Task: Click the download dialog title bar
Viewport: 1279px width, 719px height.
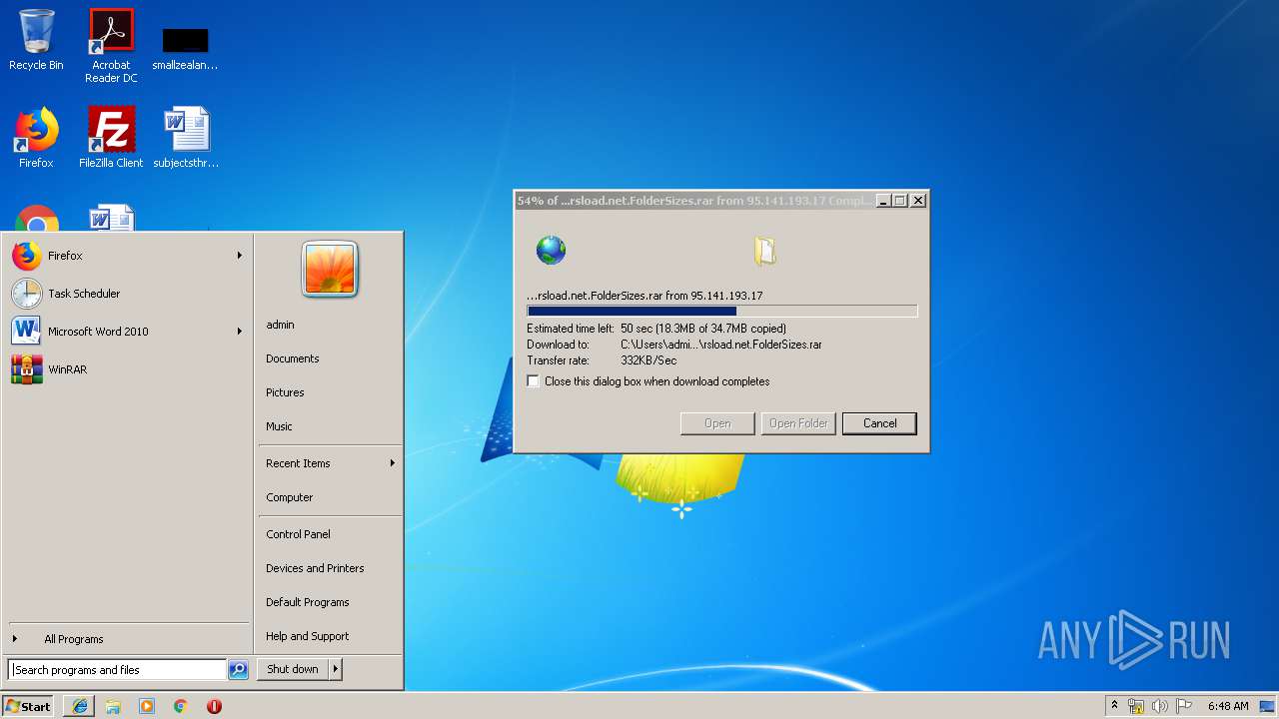Action: (695, 201)
